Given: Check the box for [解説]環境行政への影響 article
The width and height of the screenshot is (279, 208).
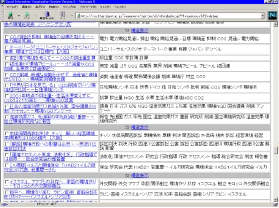Looking at the screenshot, I should (x=7, y=144).
